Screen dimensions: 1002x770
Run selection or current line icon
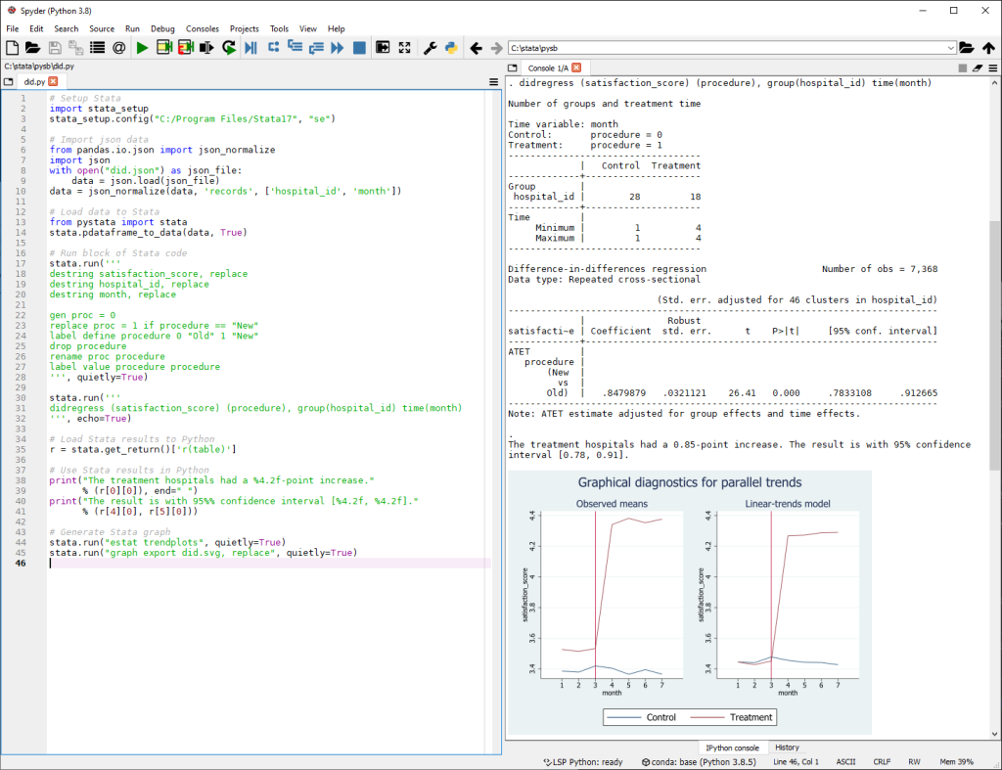pyautogui.click(x=206, y=48)
